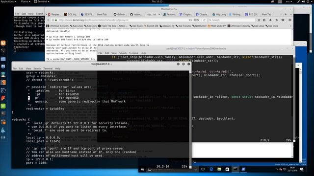Click Firefox back arrow button
Image resolution: width=314 pixels, height=176 pixels.
pyautogui.click(x=48, y=20)
